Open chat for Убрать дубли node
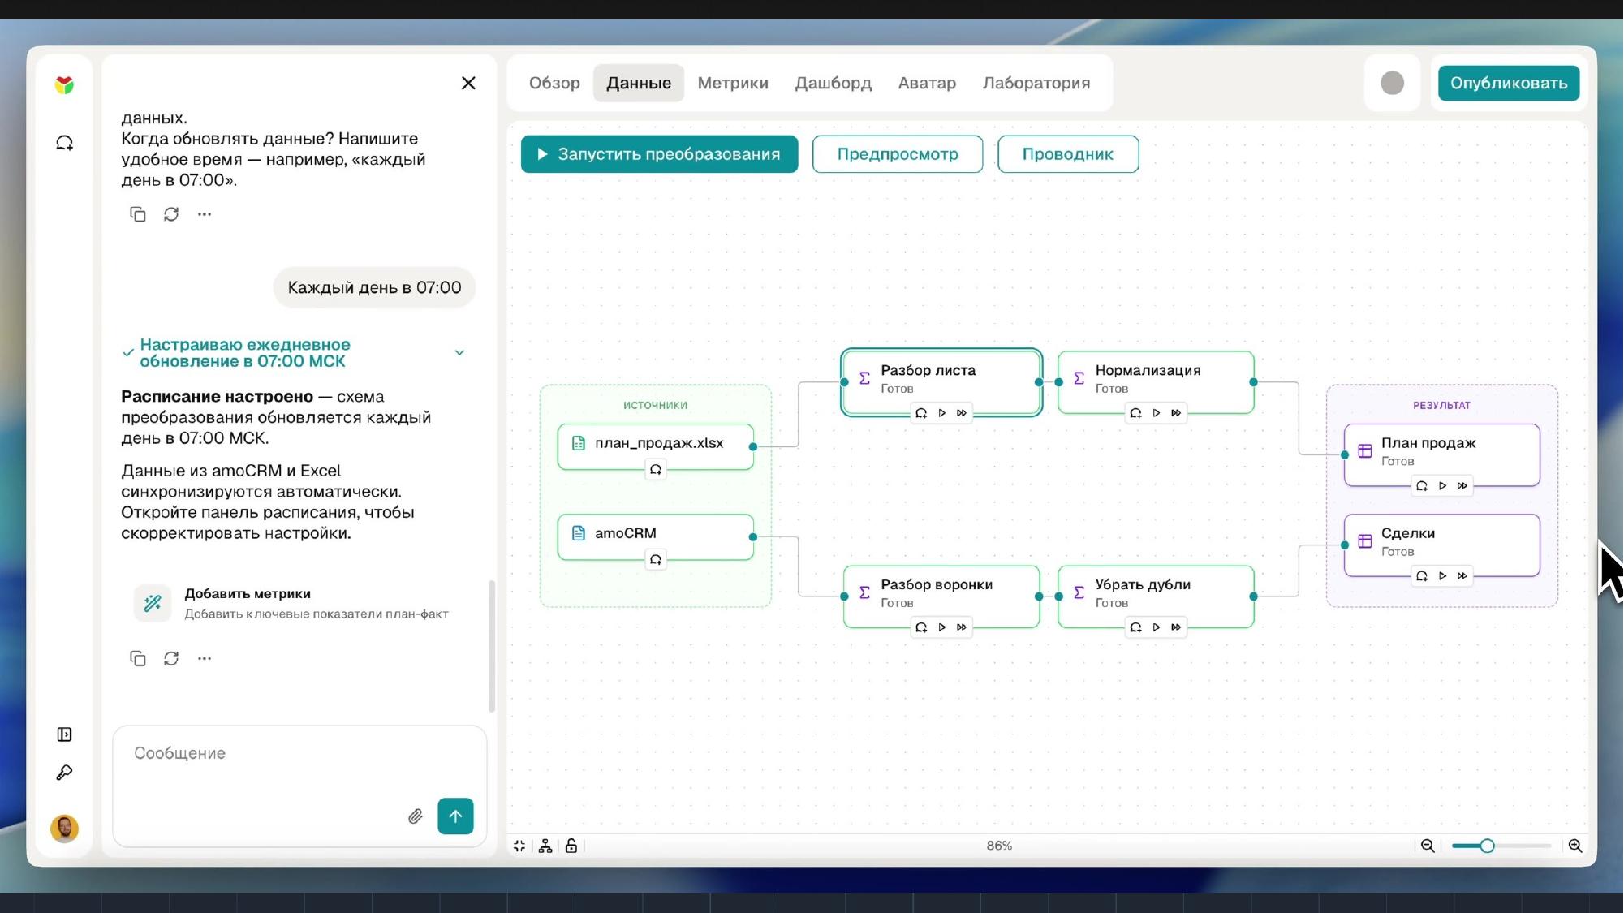The height and width of the screenshot is (913, 1624). pyautogui.click(x=1135, y=627)
